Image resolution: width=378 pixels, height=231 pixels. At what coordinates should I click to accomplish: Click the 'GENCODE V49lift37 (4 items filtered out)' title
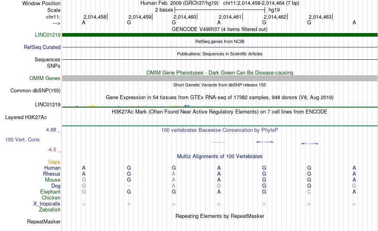pos(219,29)
